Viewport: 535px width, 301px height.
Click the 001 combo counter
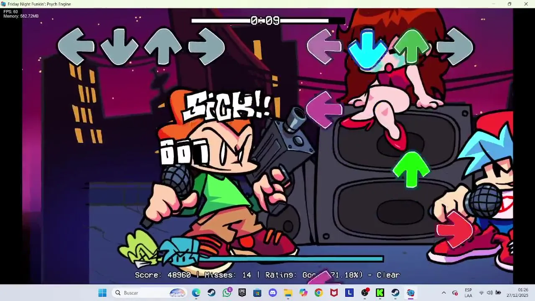184,152
